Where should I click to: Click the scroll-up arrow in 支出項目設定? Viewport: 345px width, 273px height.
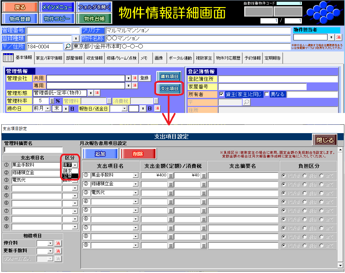(340, 150)
